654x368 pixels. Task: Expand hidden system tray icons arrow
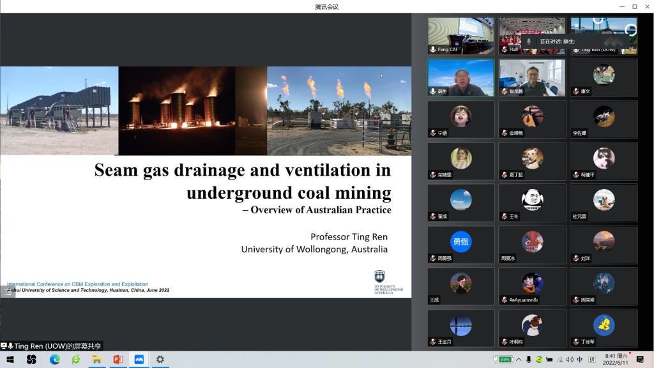[x=518, y=360]
